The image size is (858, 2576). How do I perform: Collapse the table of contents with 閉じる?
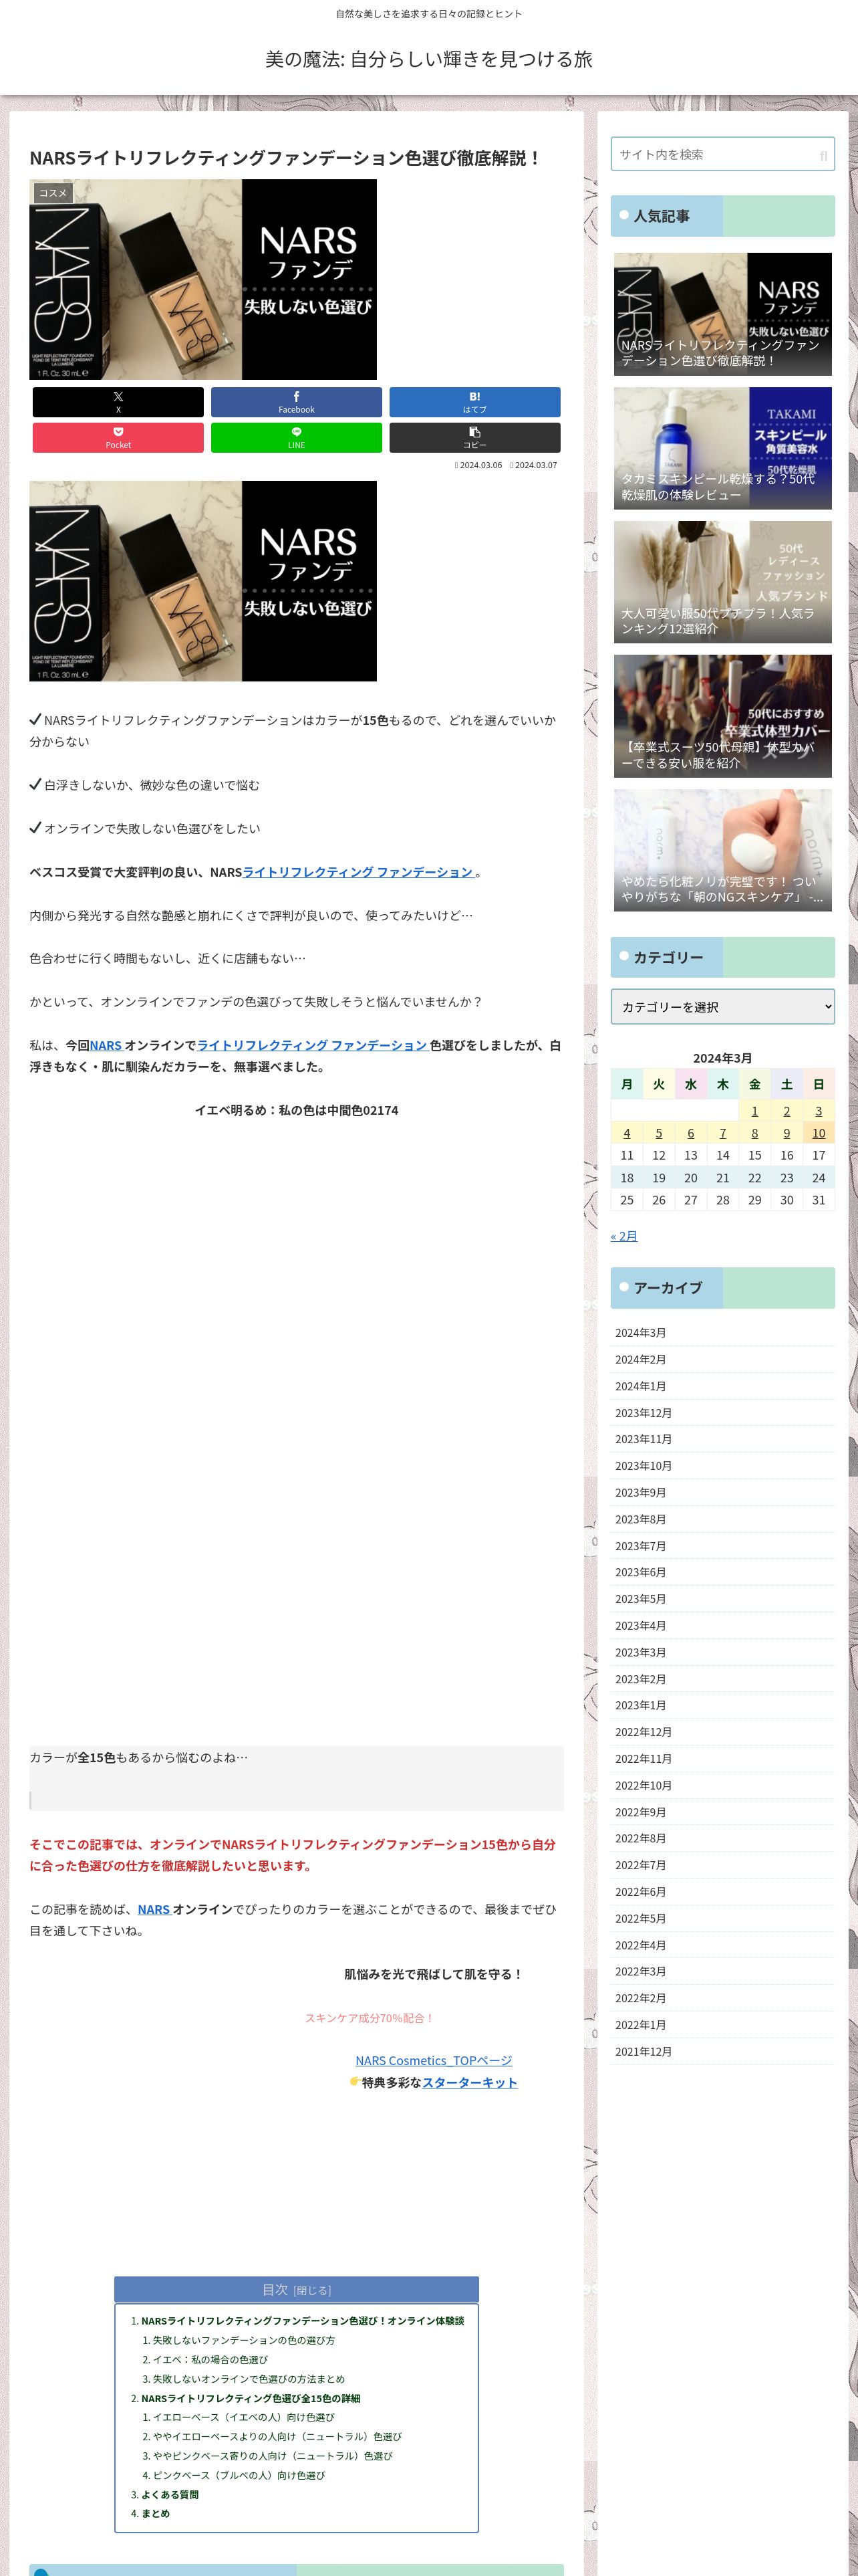[311, 2291]
